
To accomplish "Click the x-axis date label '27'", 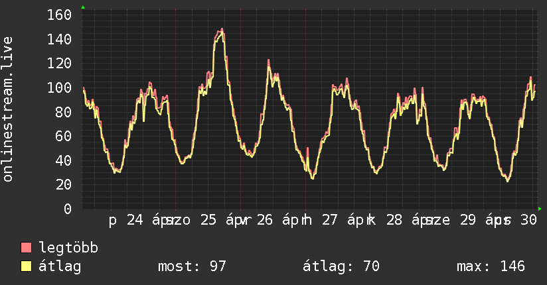I will click(330, 220).
